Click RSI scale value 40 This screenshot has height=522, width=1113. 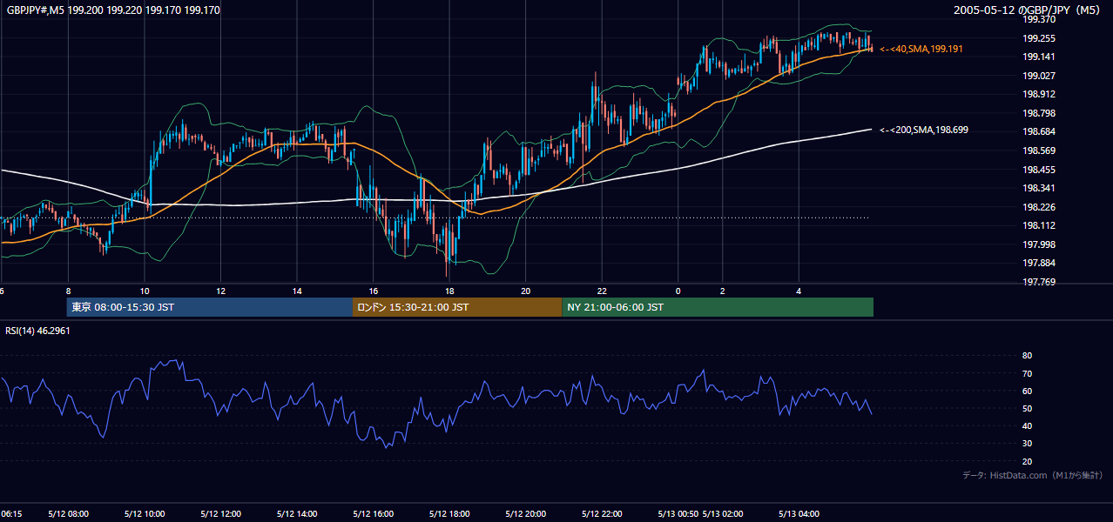[1027, 425]
